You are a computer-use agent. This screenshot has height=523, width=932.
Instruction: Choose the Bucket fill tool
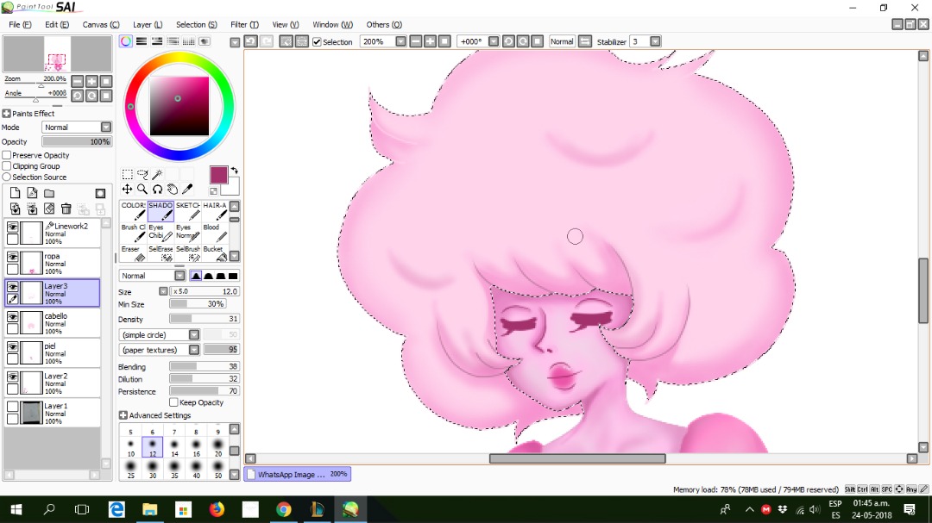click(215, 253)
